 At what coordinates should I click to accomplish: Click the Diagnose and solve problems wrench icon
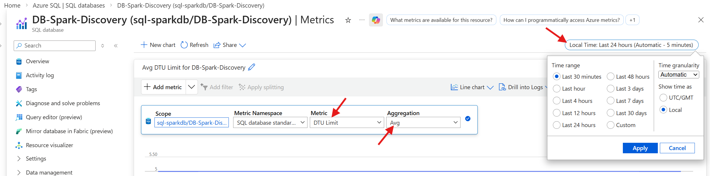[19, 103]
